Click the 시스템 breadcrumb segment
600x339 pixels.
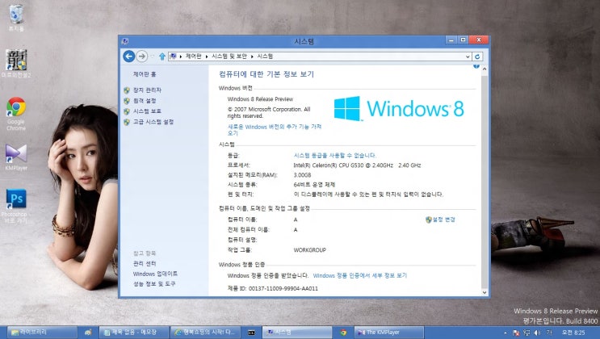(x=265, y=56)
